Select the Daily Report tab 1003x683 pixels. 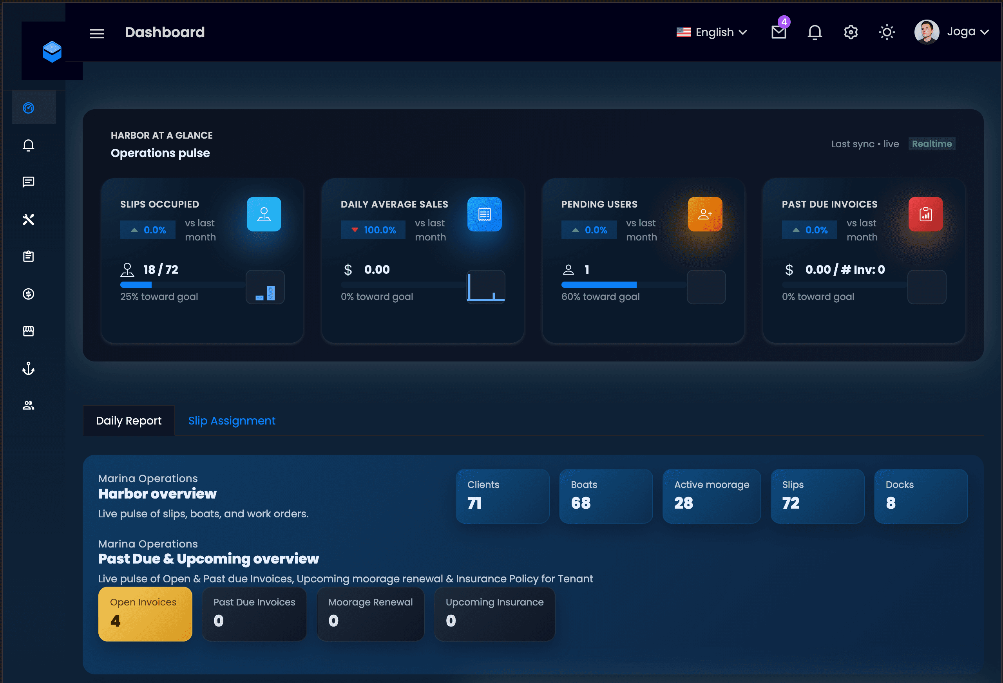[x=129, y=421]
